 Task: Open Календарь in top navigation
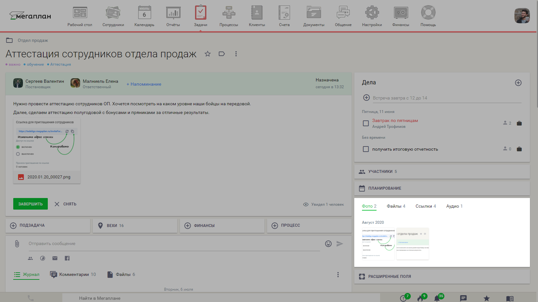tap(144, 16)
